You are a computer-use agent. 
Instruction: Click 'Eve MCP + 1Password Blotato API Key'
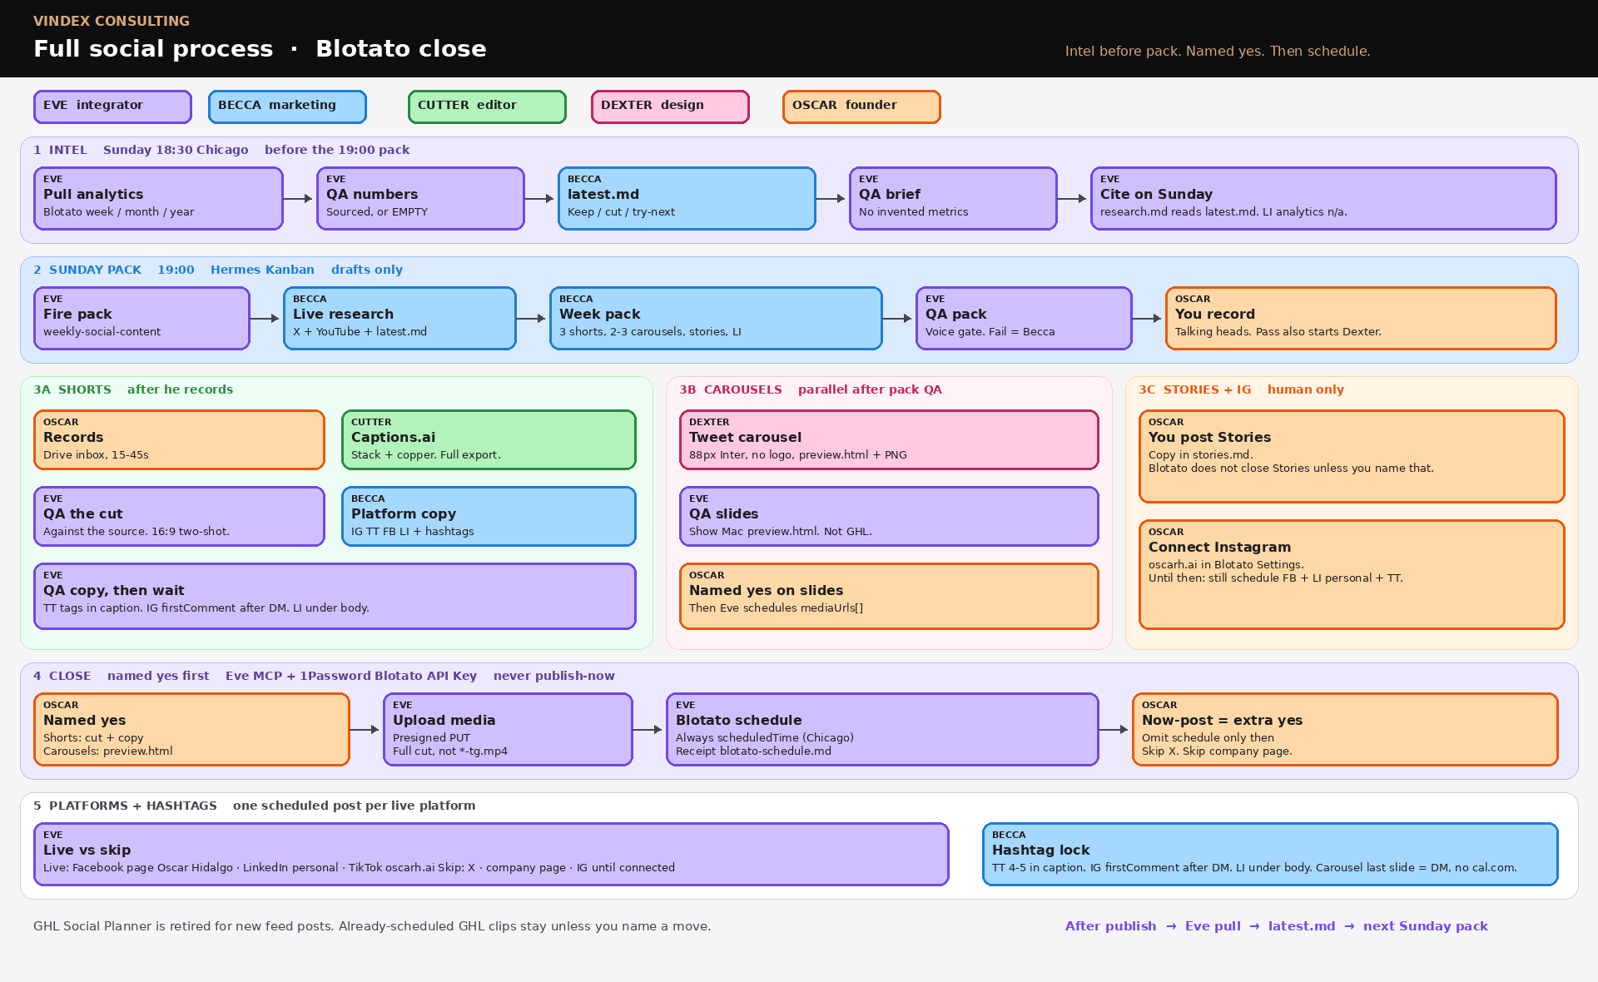(351, 676)
